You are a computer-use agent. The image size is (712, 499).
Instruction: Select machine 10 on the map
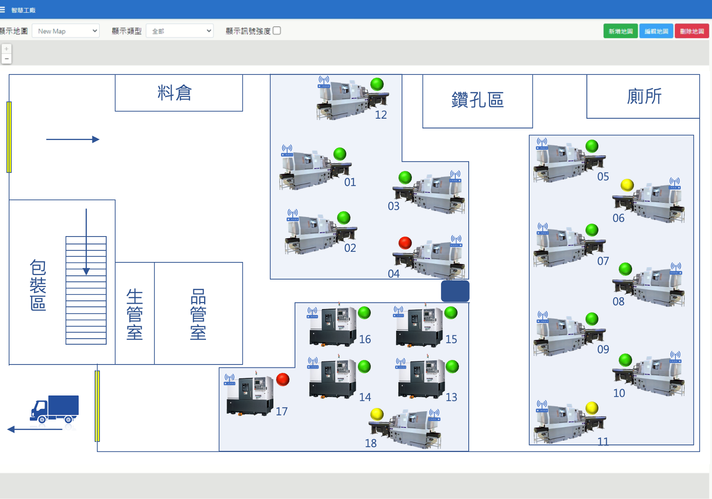coord(648,376)
